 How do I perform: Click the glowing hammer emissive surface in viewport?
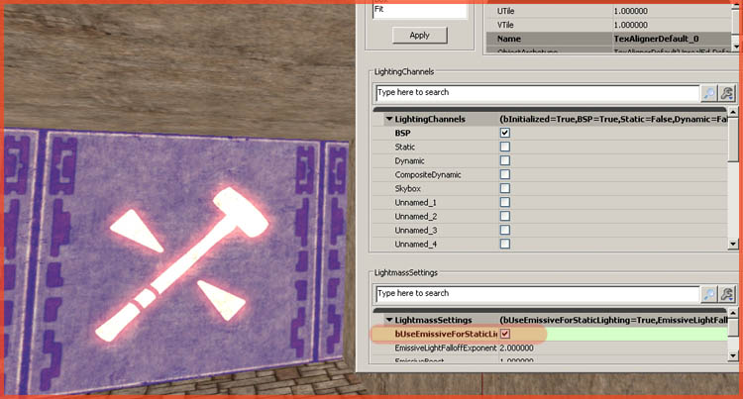182,263
